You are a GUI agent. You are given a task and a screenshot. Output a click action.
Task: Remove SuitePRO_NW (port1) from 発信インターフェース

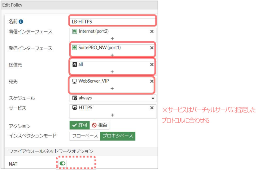(x=152, y=48)
